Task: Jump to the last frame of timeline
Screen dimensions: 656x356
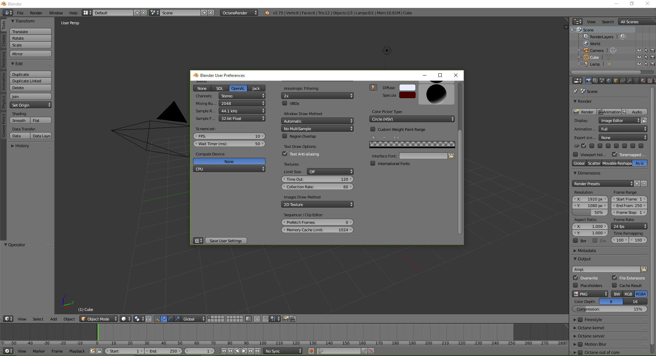Action: pyautogui.click(x=258, y=351)
